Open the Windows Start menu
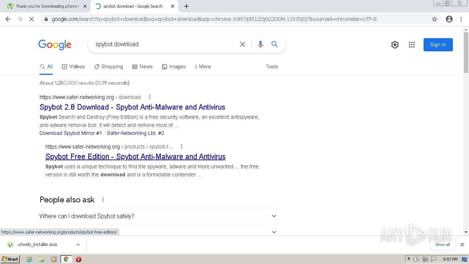The image size is (469, 264). pyautogui.click(x=10, y=259)
